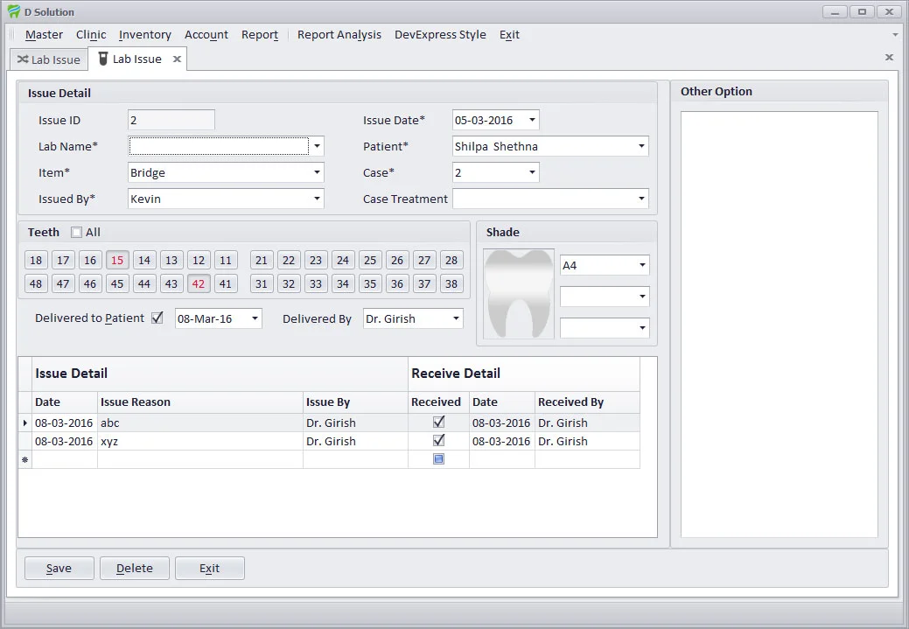The width and height of the screenshot is (909, 629).
Task: Click the row selector arrow beside 08-03-2016 abc row
Action: pos(25,423)
